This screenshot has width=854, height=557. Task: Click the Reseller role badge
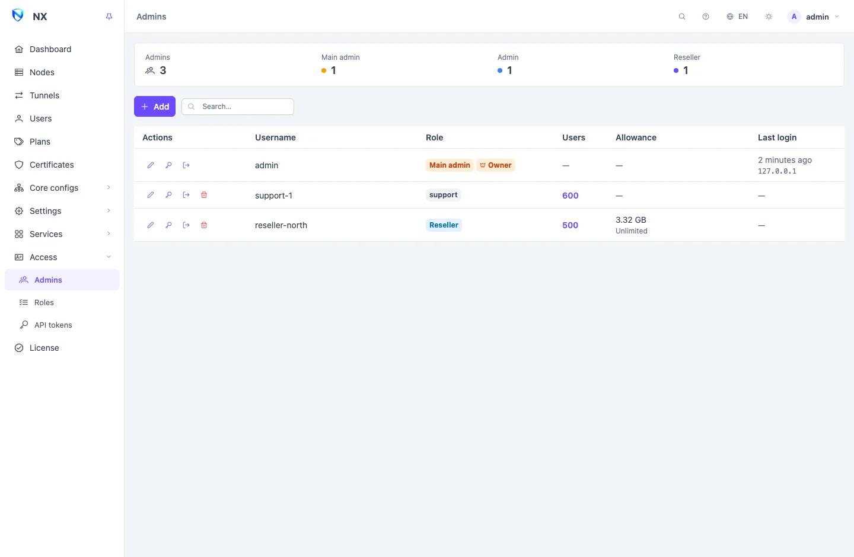[444, 225]
